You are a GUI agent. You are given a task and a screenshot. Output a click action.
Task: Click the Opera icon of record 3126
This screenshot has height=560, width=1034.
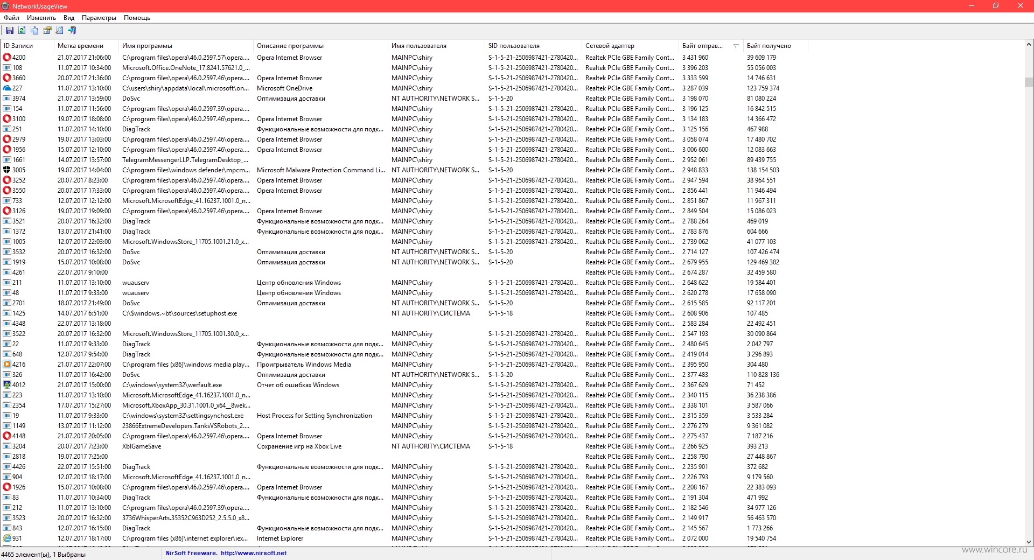tap(7, 211)
